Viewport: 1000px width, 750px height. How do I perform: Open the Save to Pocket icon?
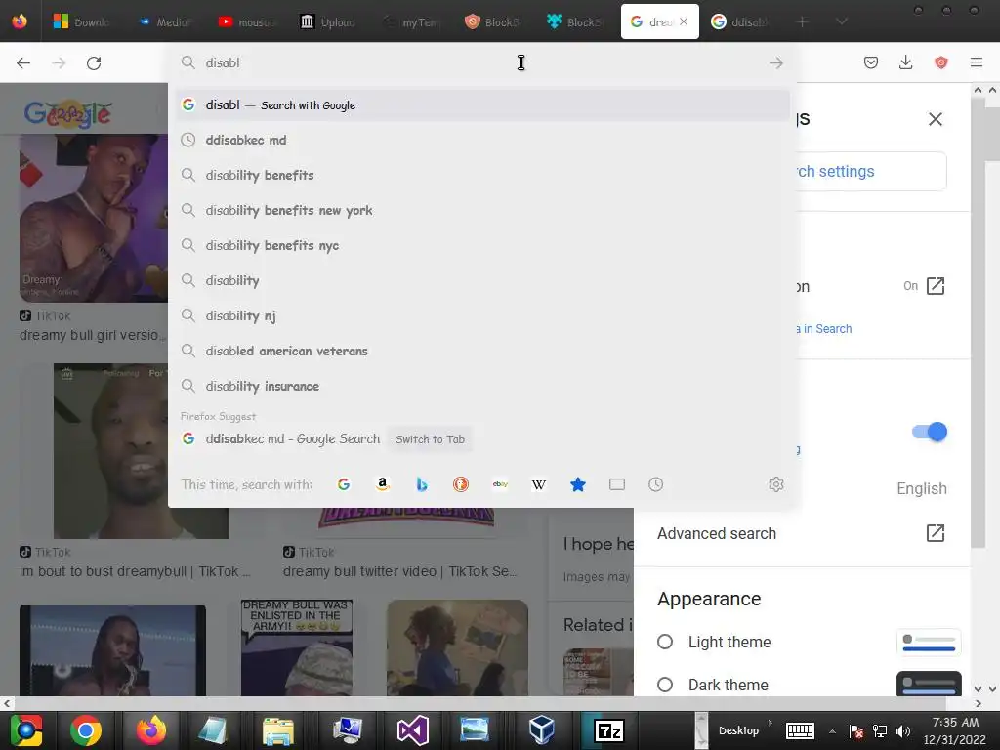pyautogui.click(x=870, y=62)
